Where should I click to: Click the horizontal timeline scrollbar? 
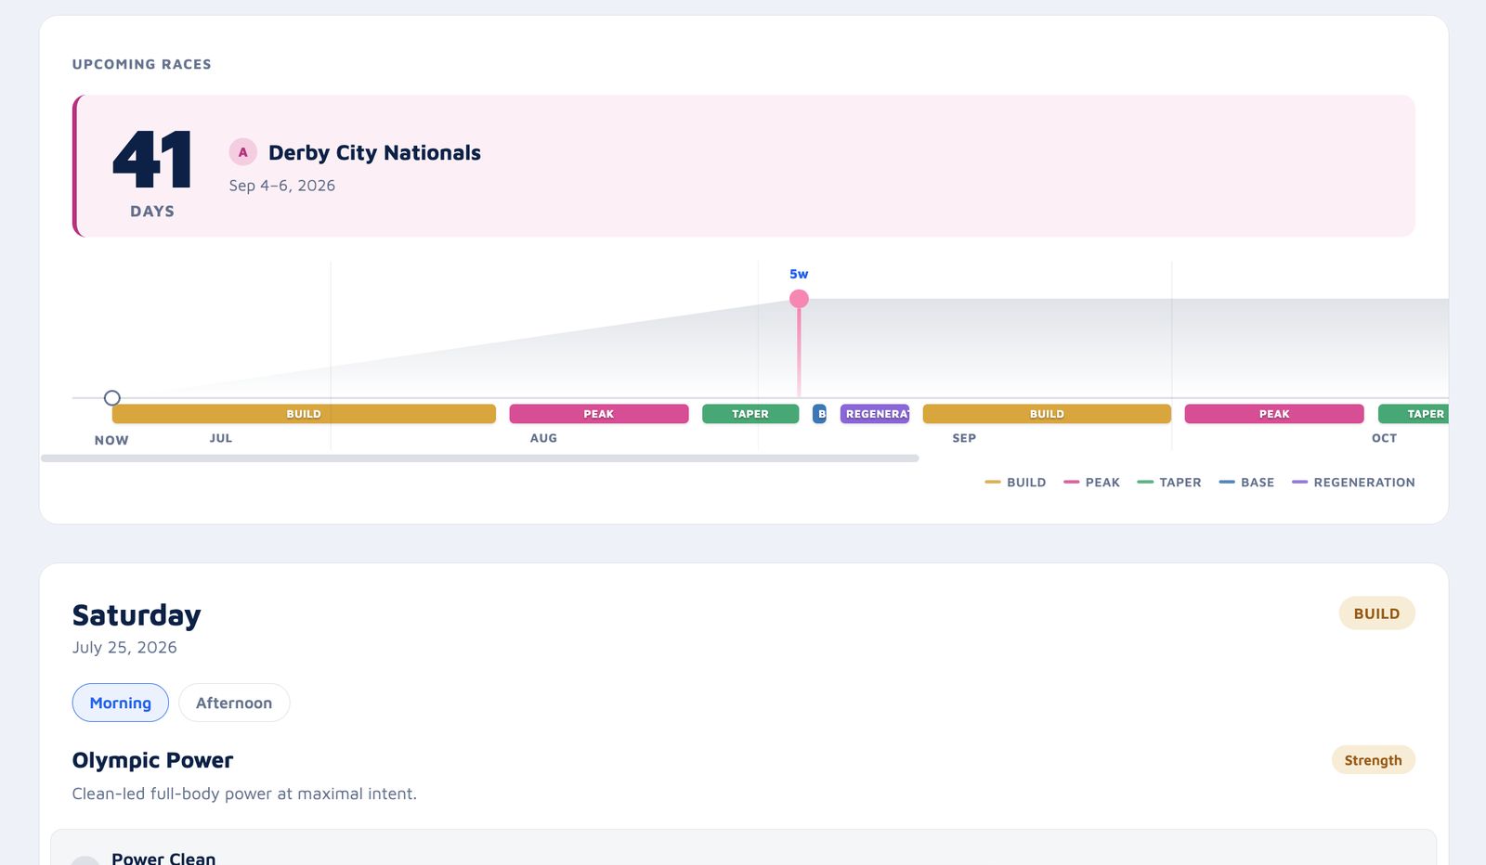pos(480,458)
